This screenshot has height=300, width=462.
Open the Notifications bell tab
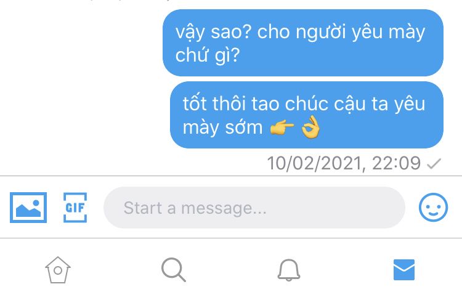[x=289, y=270]
